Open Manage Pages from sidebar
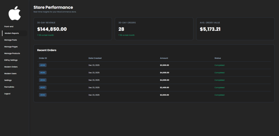Image resolution: width=279 pixels, height=136 pixels. pyautogui.click(x=11, y=47)
